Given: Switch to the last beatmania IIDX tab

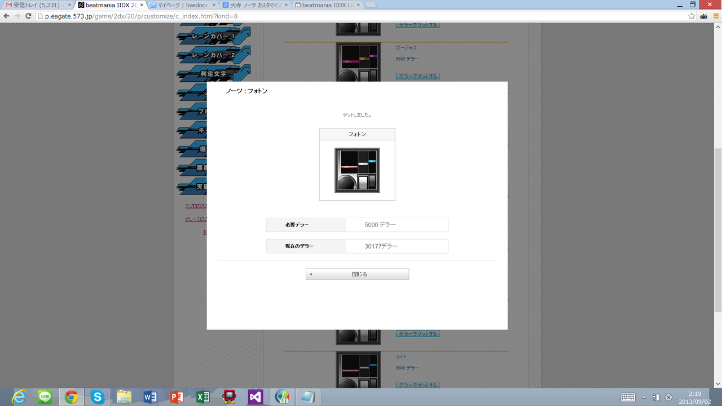Looking at the screenshot, I should click(x=327, y=5).
